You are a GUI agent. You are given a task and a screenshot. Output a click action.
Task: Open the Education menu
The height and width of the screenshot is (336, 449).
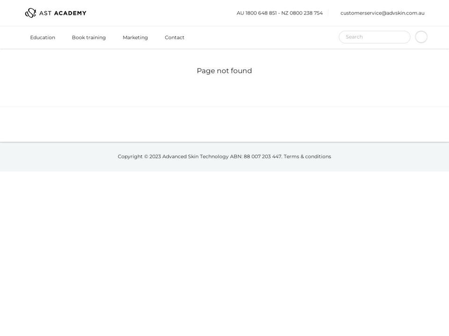click(x=43, y=37)
